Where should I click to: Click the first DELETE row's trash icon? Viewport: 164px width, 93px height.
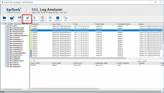click(x=31, y=51)
